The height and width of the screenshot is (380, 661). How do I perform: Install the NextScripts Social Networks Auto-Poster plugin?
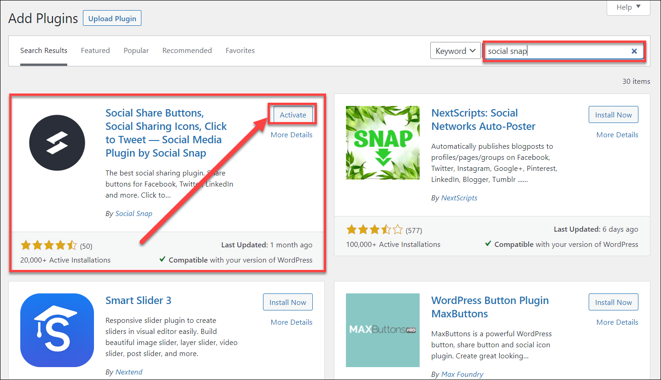614,115
